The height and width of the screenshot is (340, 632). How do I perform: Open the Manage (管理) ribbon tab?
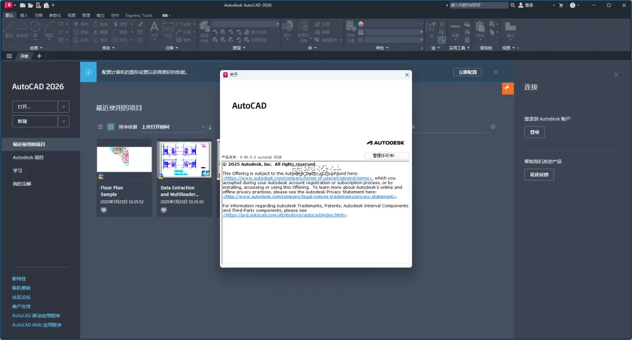(x=86, y=15)
